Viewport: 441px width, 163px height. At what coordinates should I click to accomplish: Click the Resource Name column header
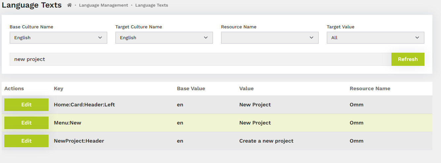[370, 89]
